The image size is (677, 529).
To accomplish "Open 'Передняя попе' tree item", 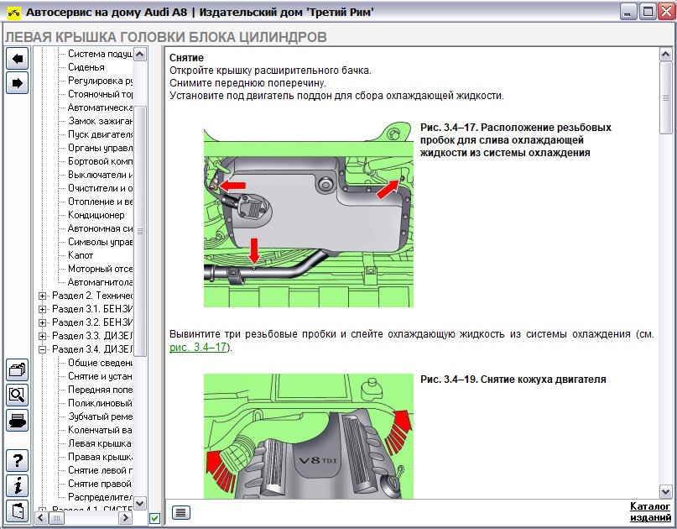I will click(x=100, y=390).
